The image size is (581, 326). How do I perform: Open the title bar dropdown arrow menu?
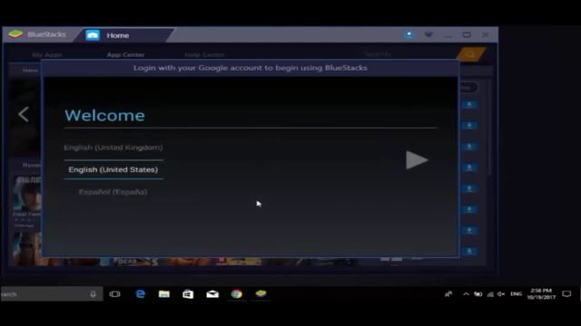click(428, 34)
